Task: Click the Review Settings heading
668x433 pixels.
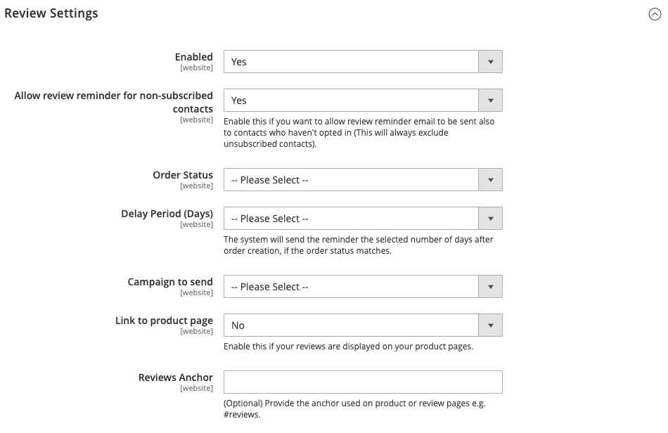Action: coord(51,13)
